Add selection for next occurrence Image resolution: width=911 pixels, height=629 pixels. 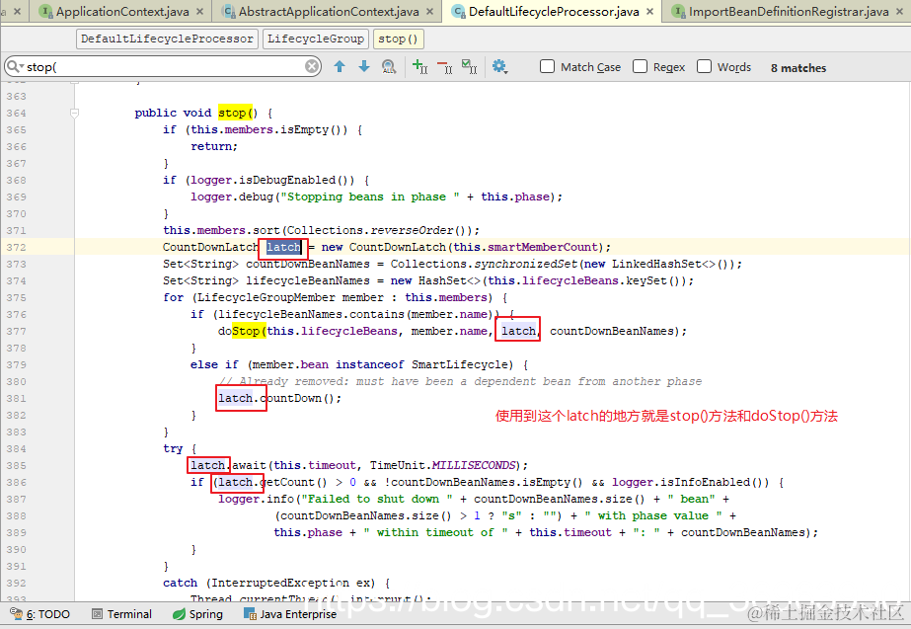tap(419, 67)
